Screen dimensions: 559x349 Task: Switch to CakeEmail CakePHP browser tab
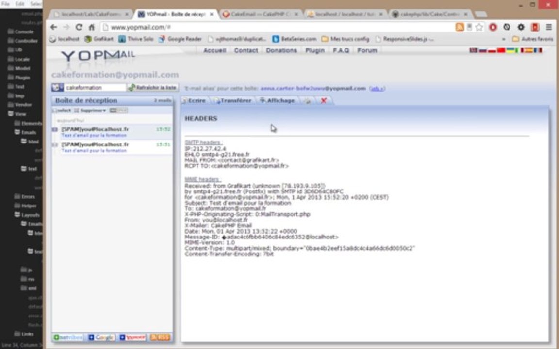tap(260, 14)
